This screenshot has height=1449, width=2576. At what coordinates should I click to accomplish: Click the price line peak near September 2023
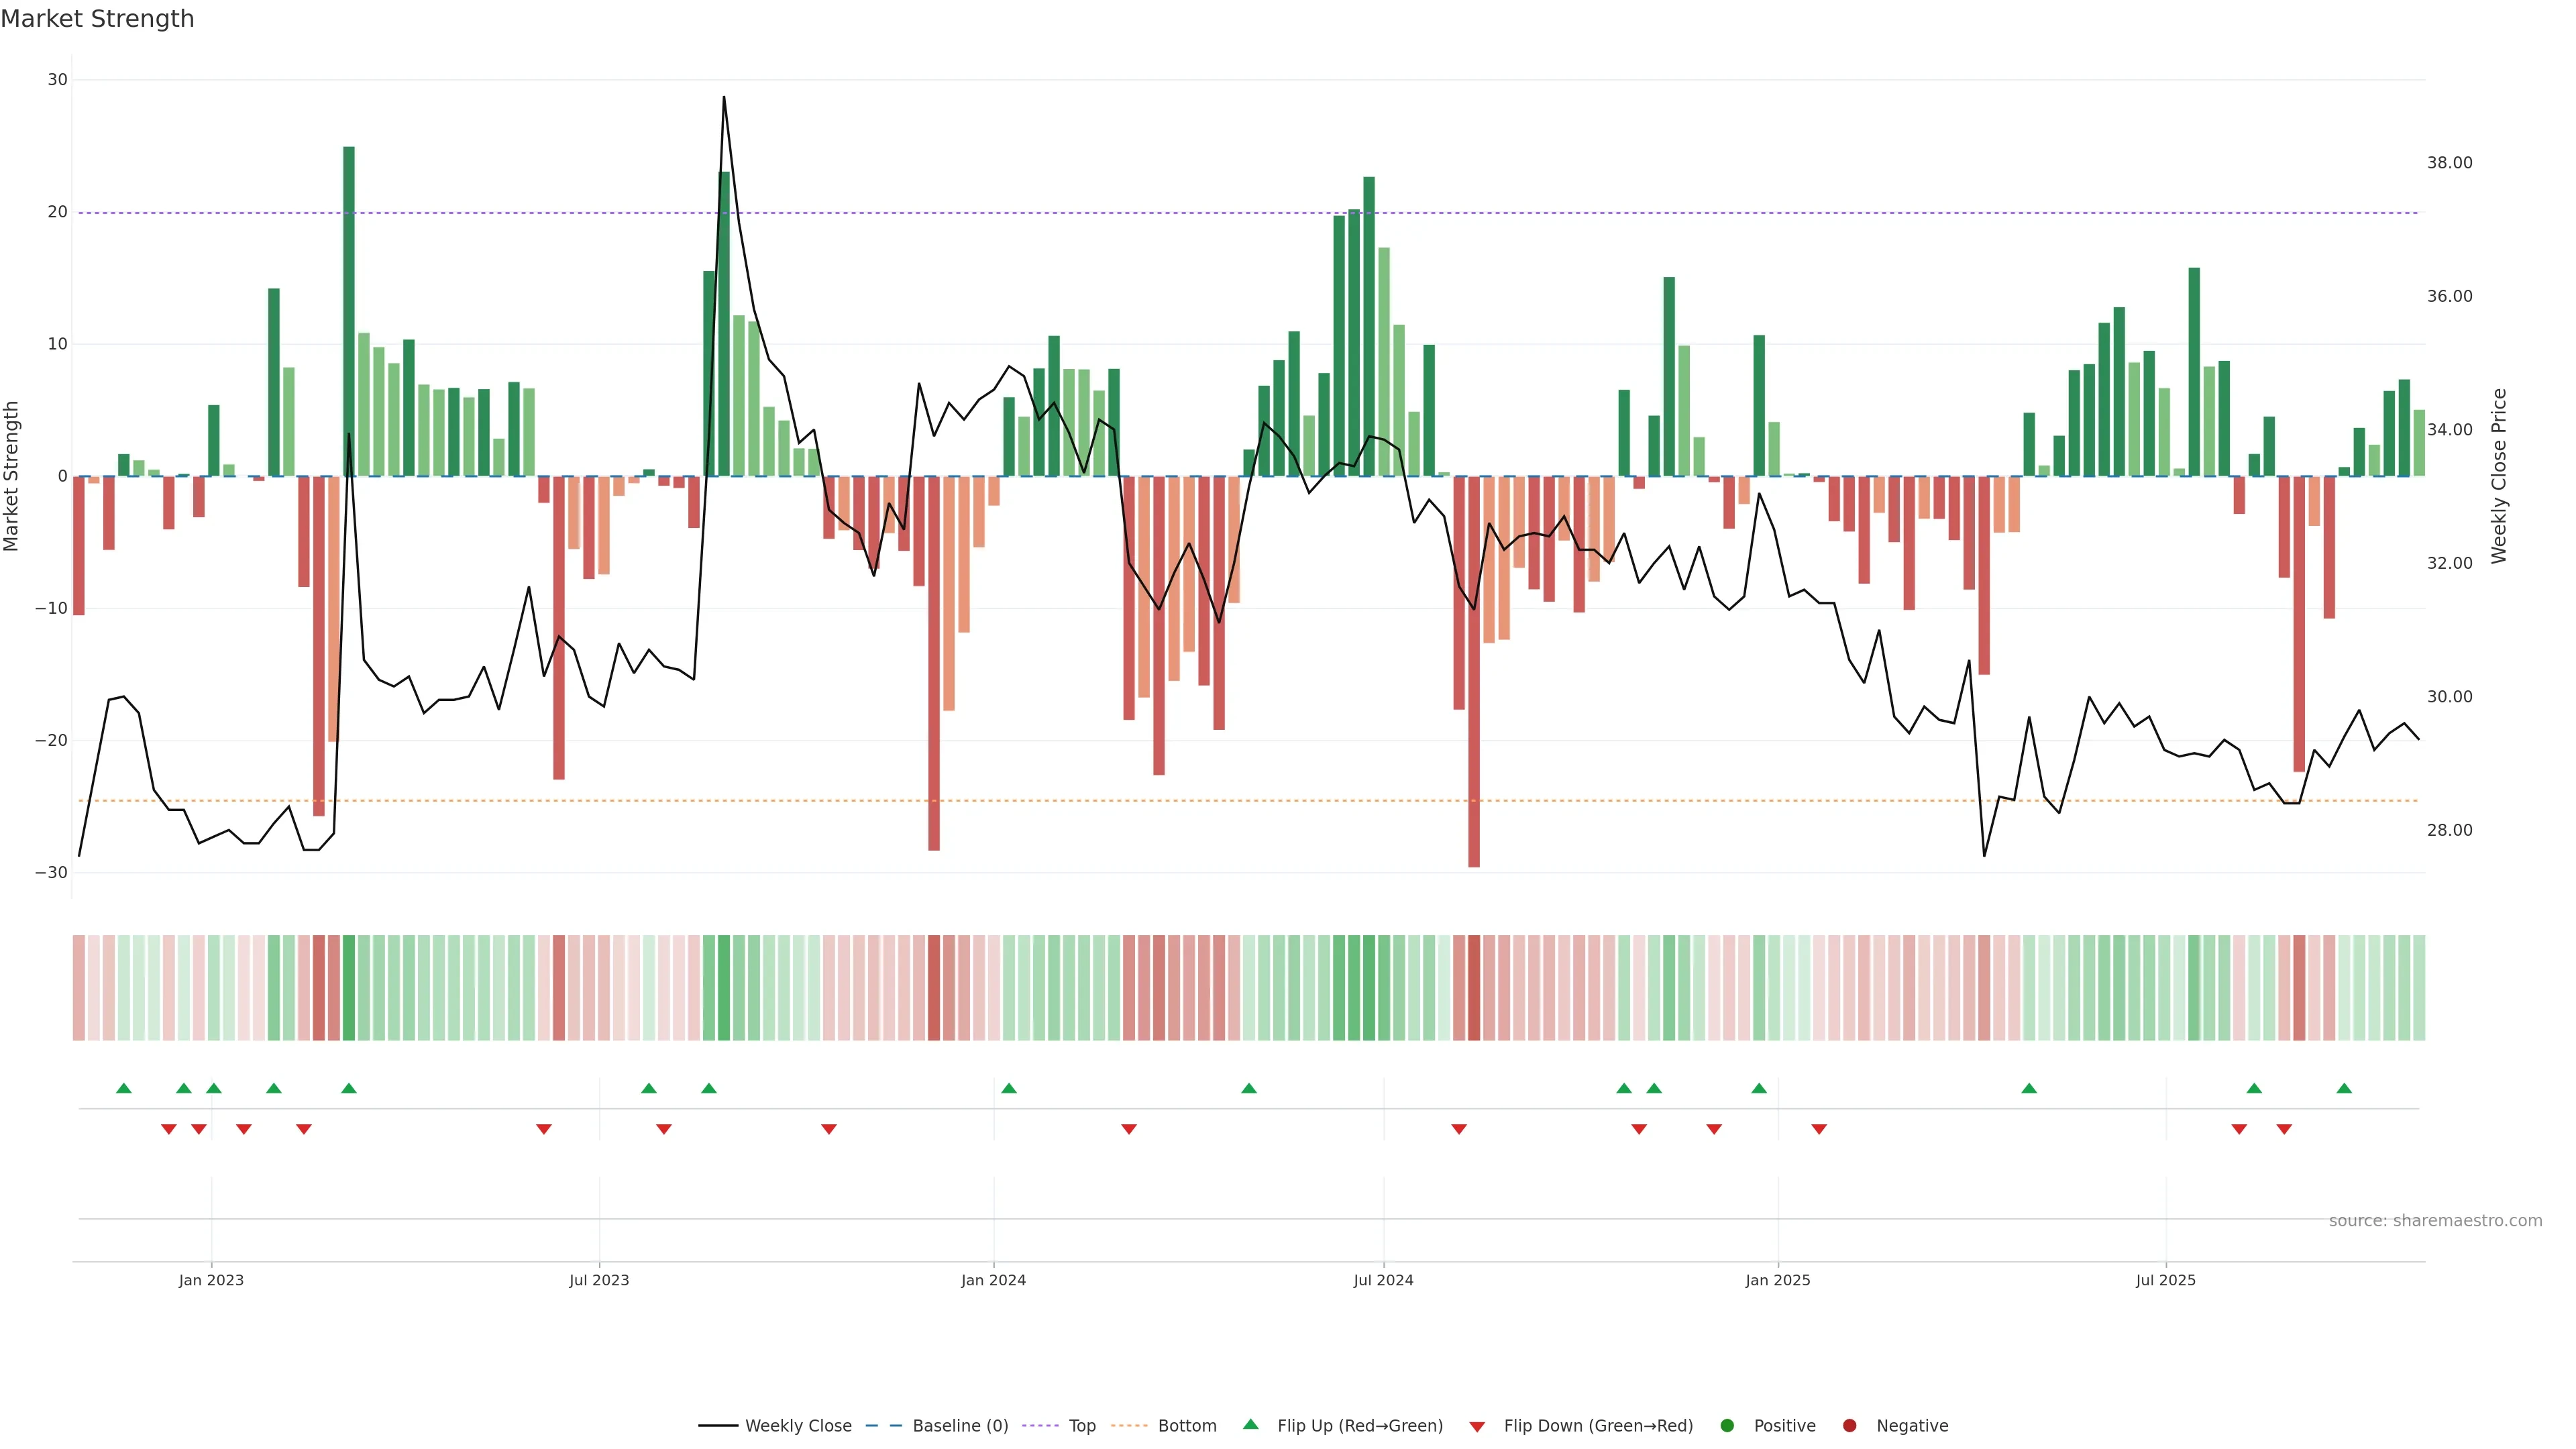(724, 98)
